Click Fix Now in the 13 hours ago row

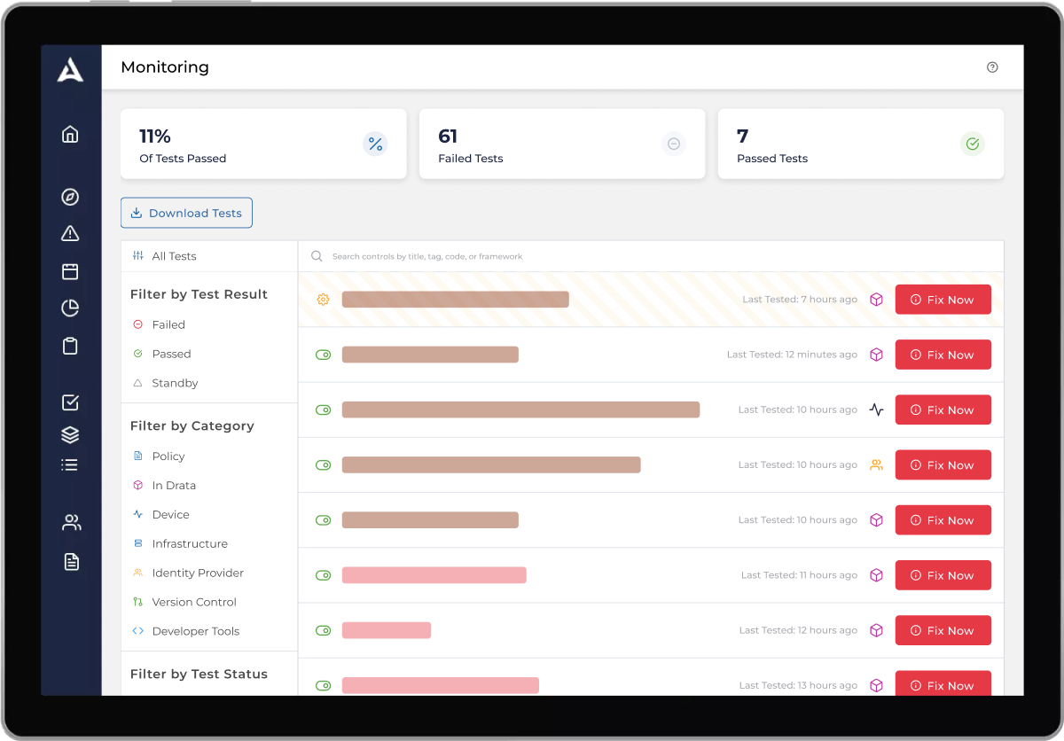pyautogui.click(x=943, y=685)
